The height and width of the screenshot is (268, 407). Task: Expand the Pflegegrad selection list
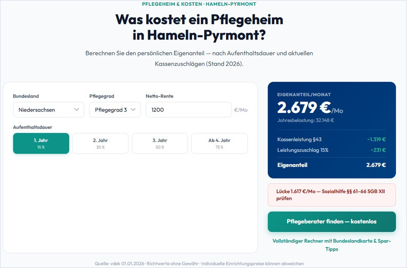[x=115, y=110]
